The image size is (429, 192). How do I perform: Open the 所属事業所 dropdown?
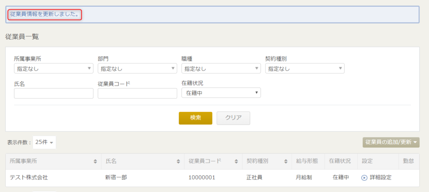click(54, 68)
